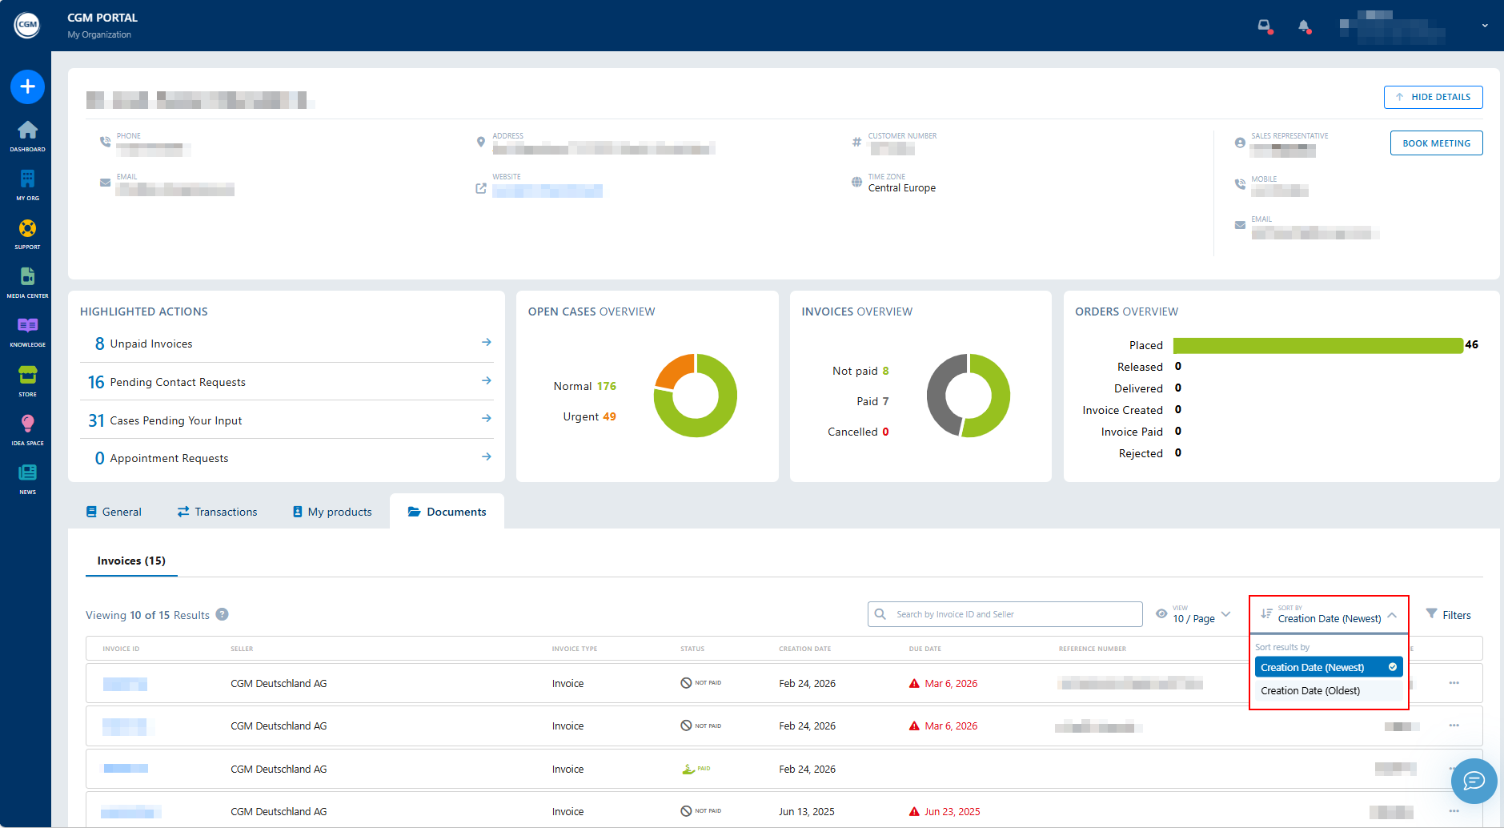Image resolution: width=1504 pixels, height=828 pixels.
Task: Click the Hide Details button
Action: (x=1433, y=97)
